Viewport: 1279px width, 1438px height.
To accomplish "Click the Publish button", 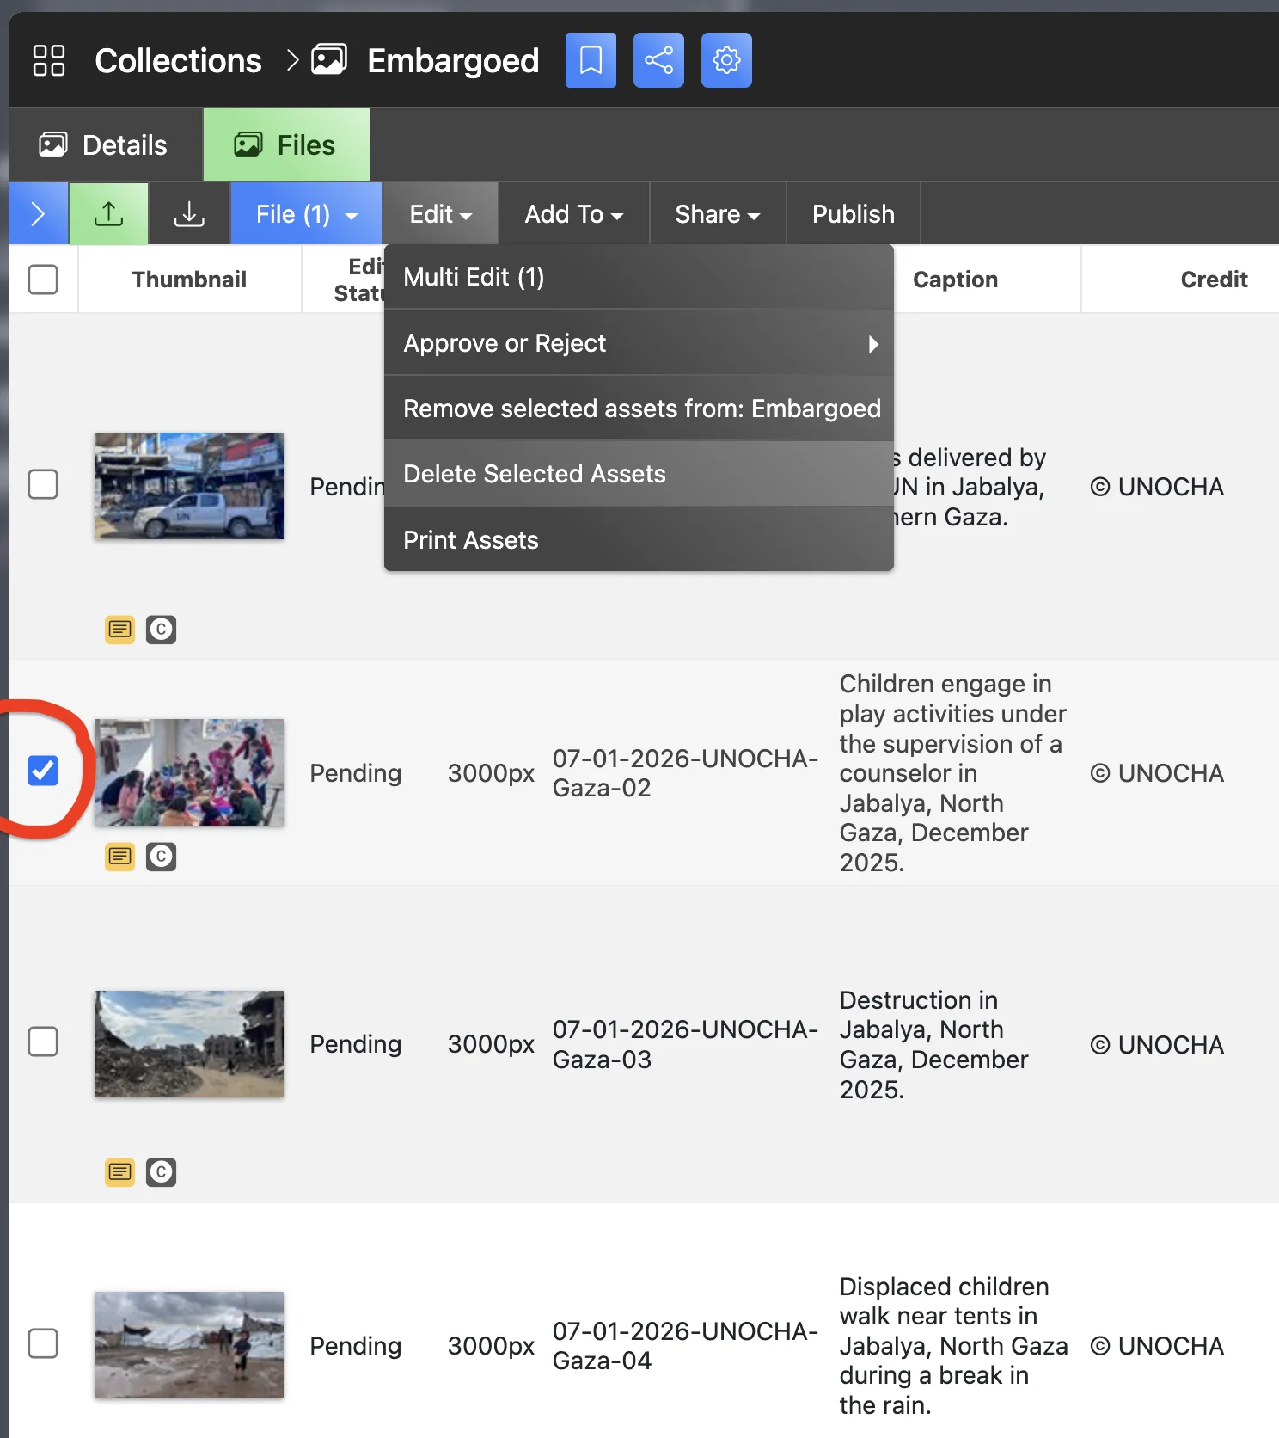I will point(853,214).
